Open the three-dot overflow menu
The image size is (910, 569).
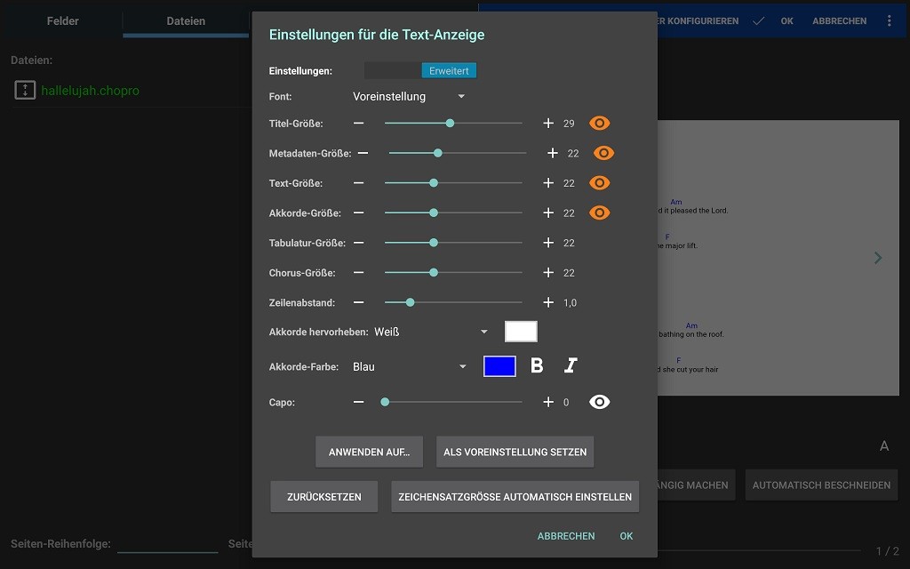[889, 21]
